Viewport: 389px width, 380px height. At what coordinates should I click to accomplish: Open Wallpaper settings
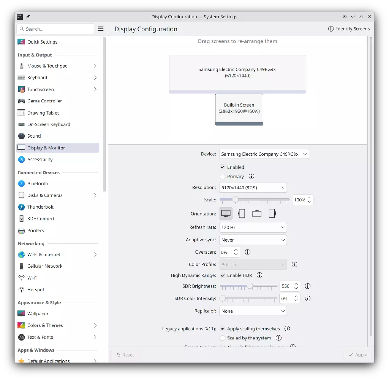coord(58,314)
